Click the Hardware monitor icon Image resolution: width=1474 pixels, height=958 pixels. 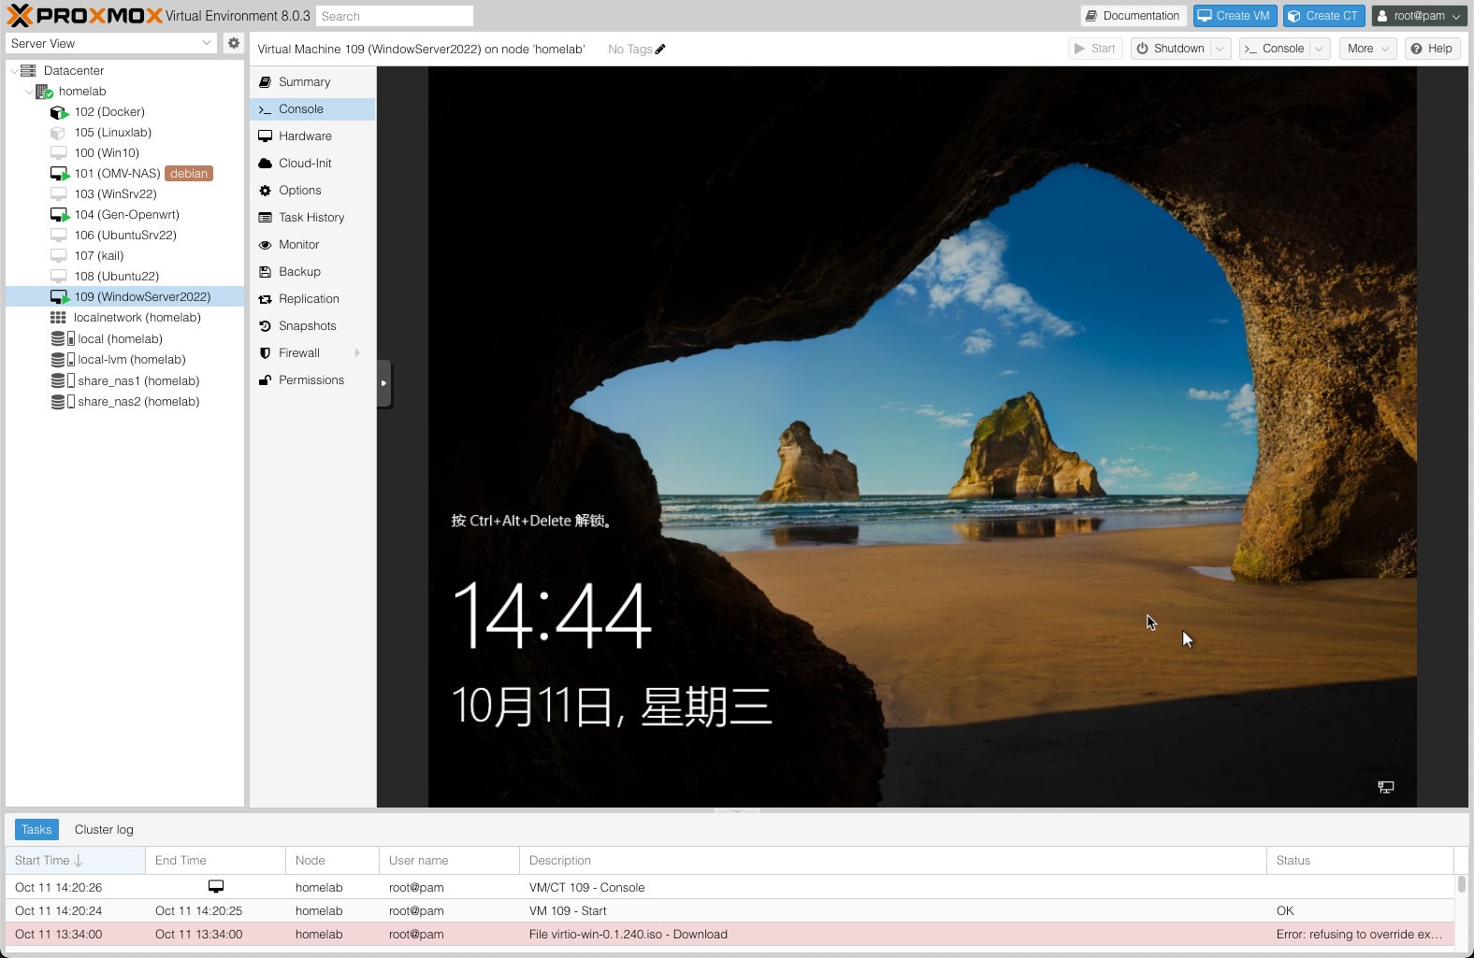[266, 136]
